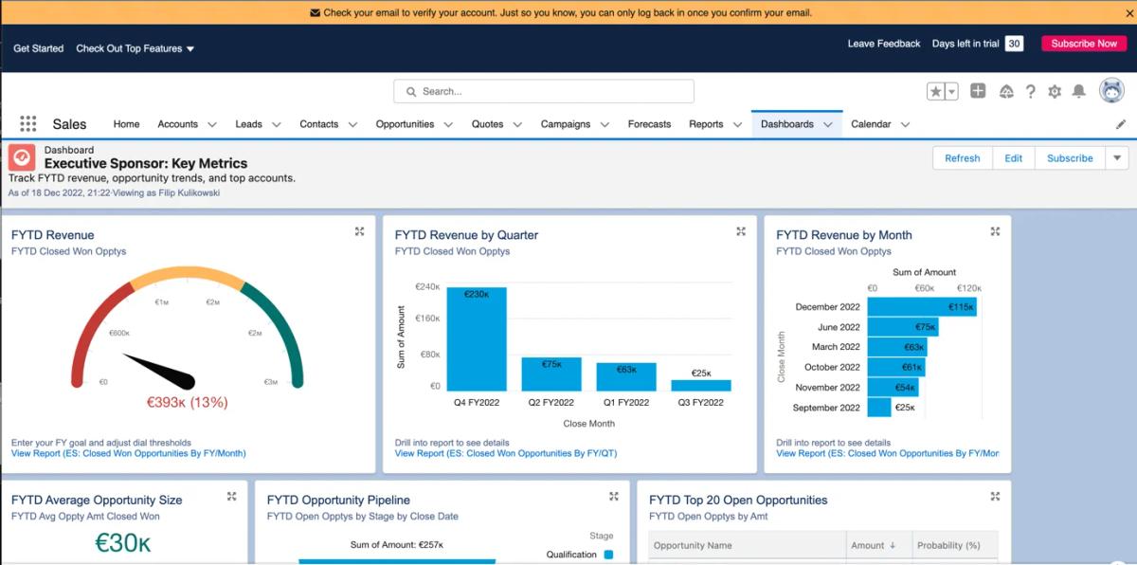
Task: Open the Dashboards tab dropdown chevron
Action: (827, 124)
